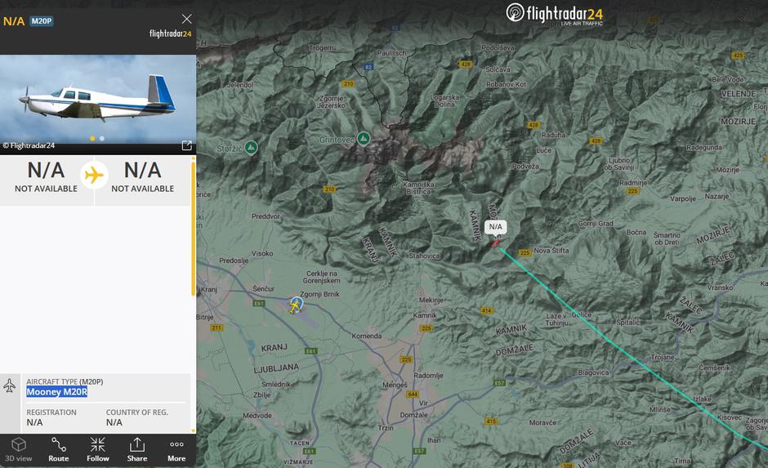Click the Flightradar24 logo on map

pyautogui.click(x=555, y=13)
